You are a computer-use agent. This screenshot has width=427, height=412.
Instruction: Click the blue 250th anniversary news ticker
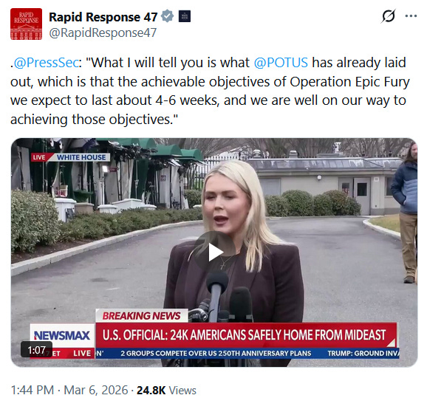coord(216,353)
